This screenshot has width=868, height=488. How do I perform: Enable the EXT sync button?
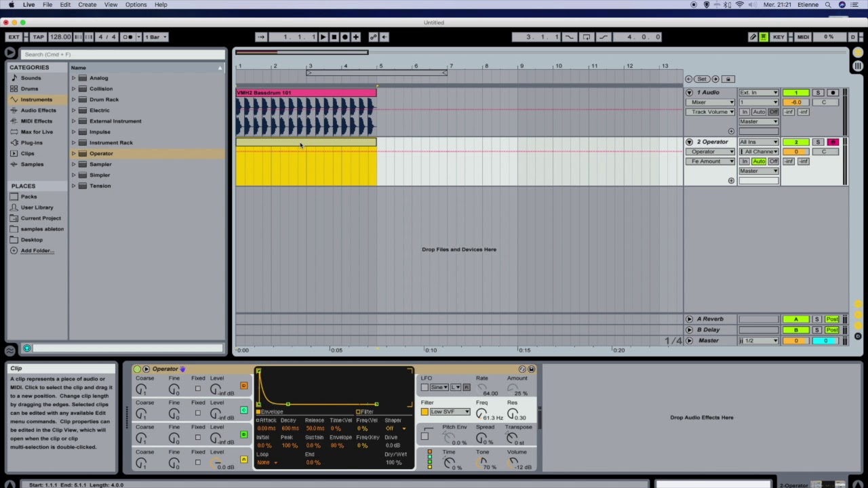pos(14,37)
